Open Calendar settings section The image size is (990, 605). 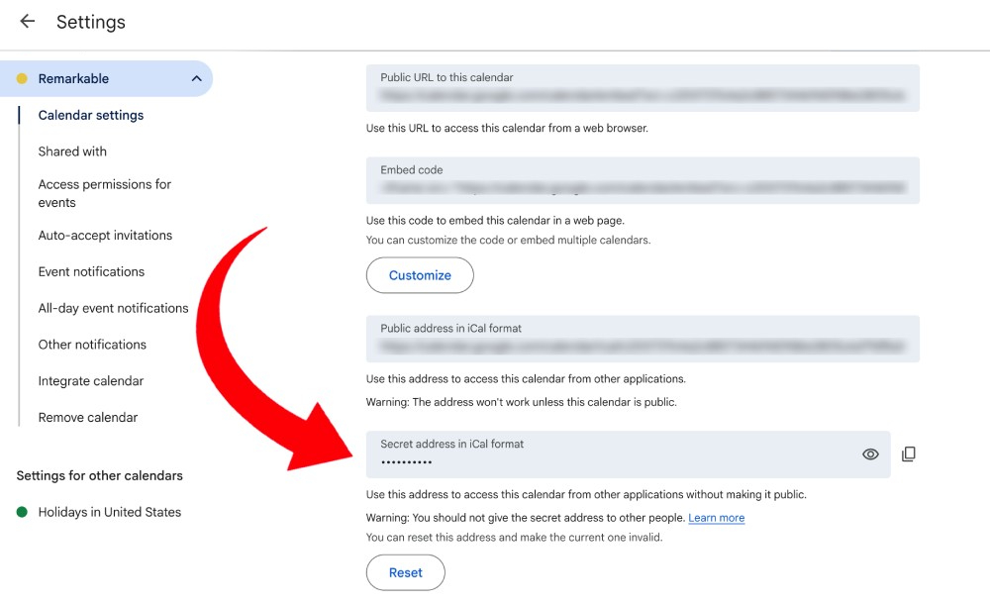coord(91,115)
